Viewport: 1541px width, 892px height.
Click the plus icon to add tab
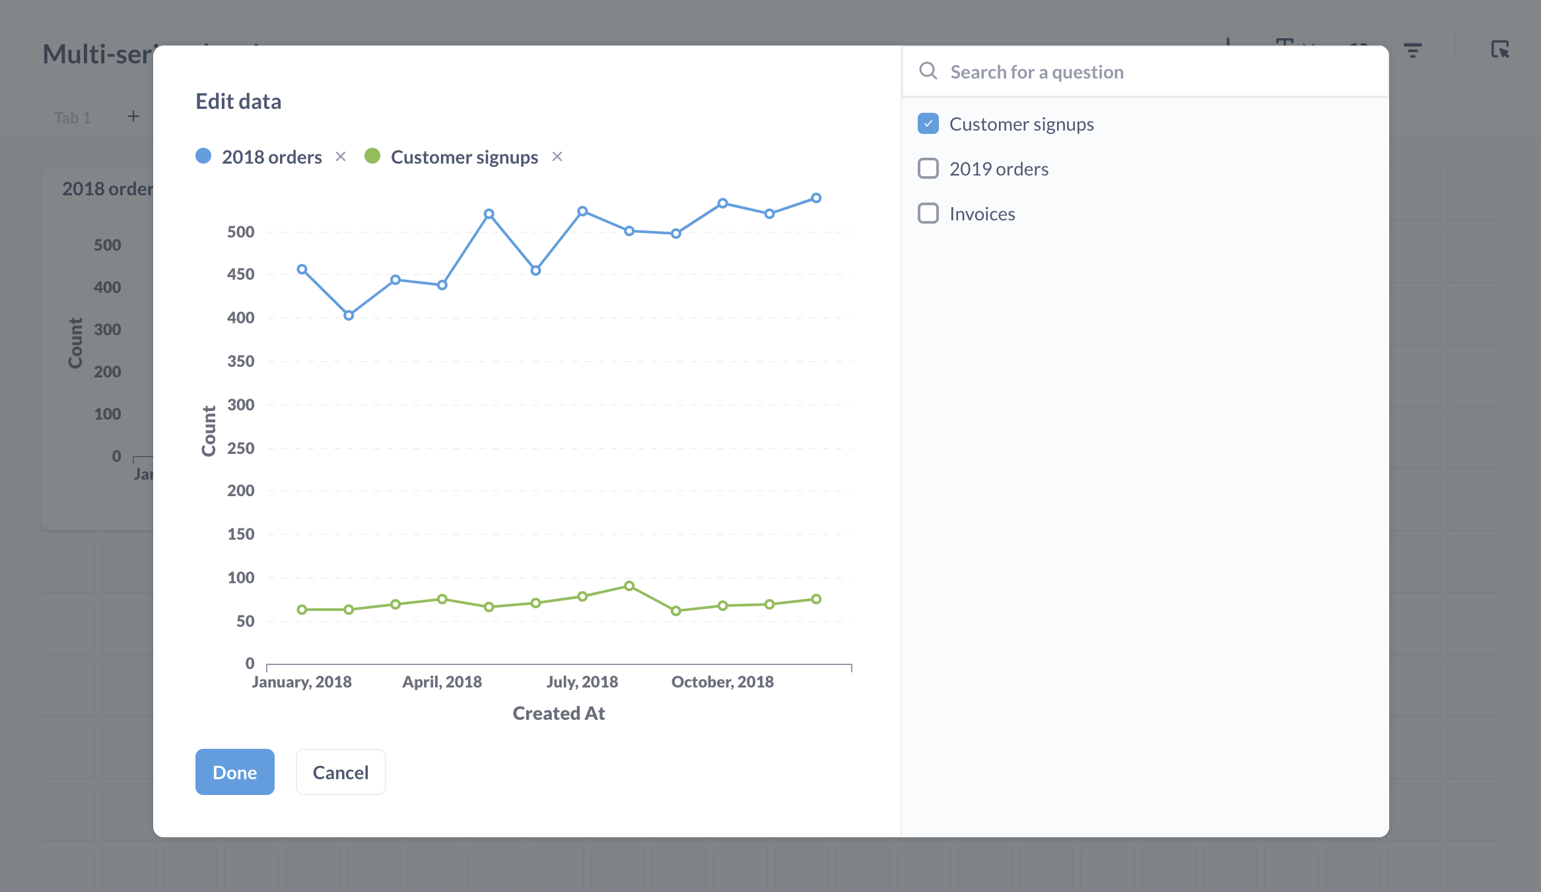click(133, 117)
